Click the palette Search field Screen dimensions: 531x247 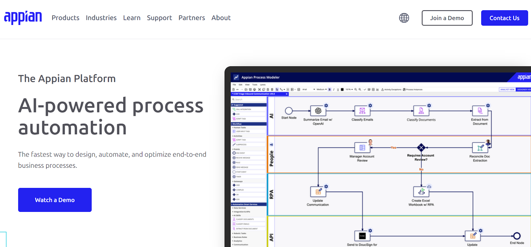tap(249, 99)
